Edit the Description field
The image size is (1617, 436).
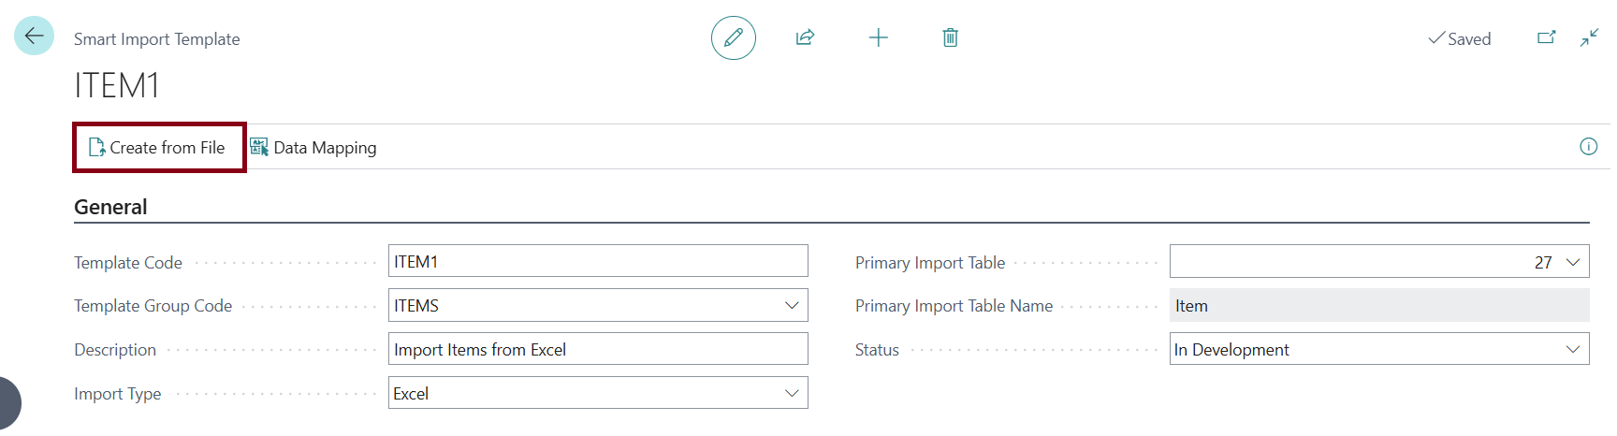point(598,349)
